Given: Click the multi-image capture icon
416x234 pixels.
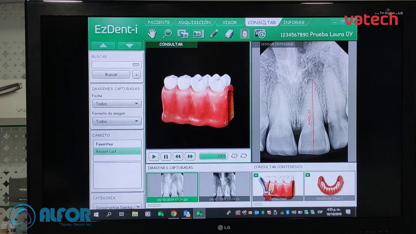Looking at the screenshot, I should coord(183,33).
